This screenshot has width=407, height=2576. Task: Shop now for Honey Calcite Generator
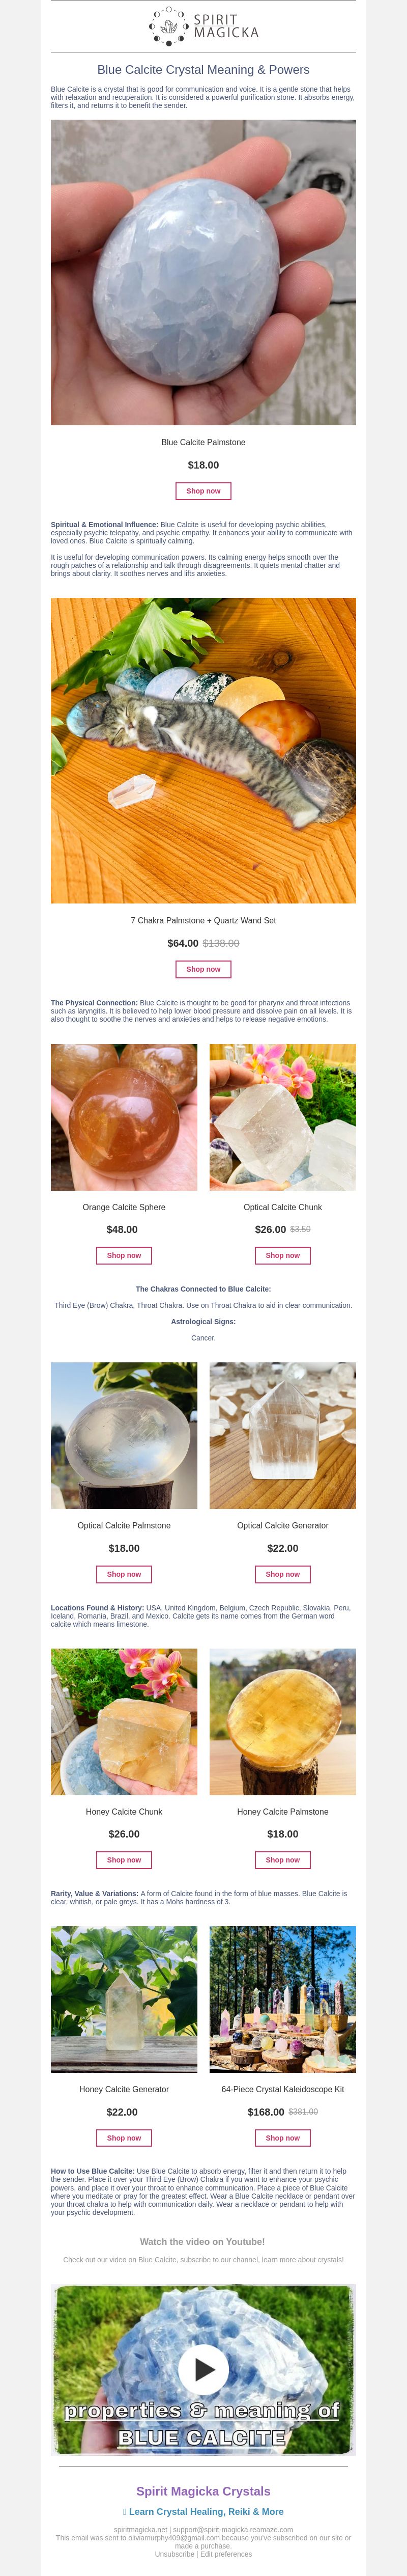point(124,2138)
